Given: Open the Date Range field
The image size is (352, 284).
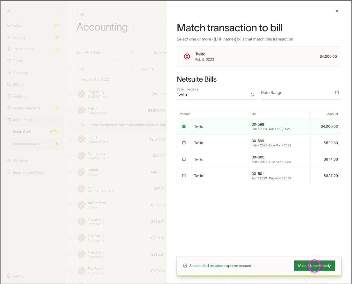Looking at the screenshot, I should tap(301, 92).
